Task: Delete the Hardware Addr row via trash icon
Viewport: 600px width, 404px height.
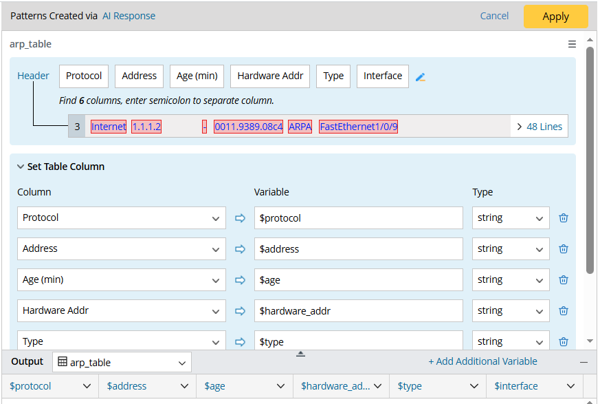Action: [x=564, y=311]
